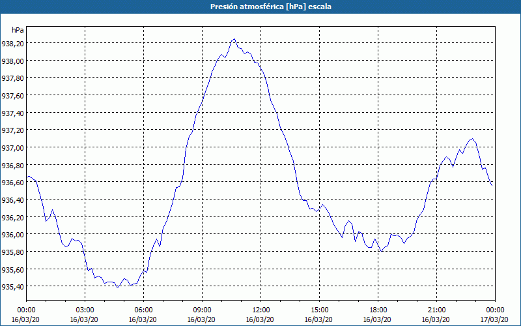Select the 03:00 time label
Screen dimensions: 521x326
[85, 310]
